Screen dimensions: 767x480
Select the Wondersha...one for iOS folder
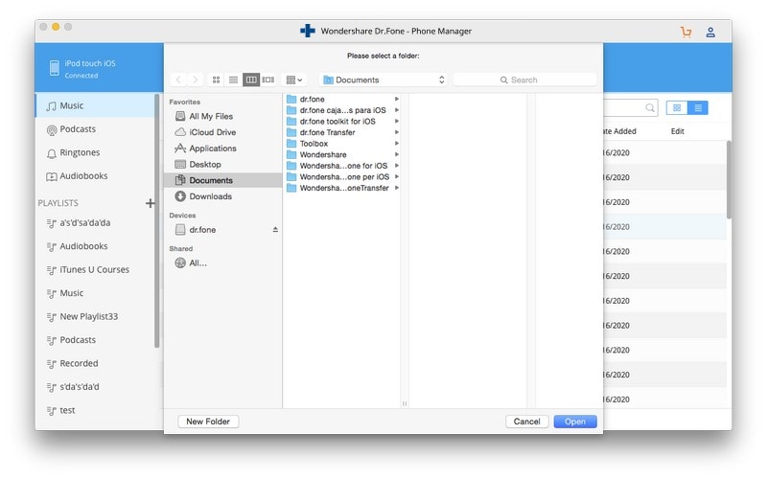tap(342, 166)
